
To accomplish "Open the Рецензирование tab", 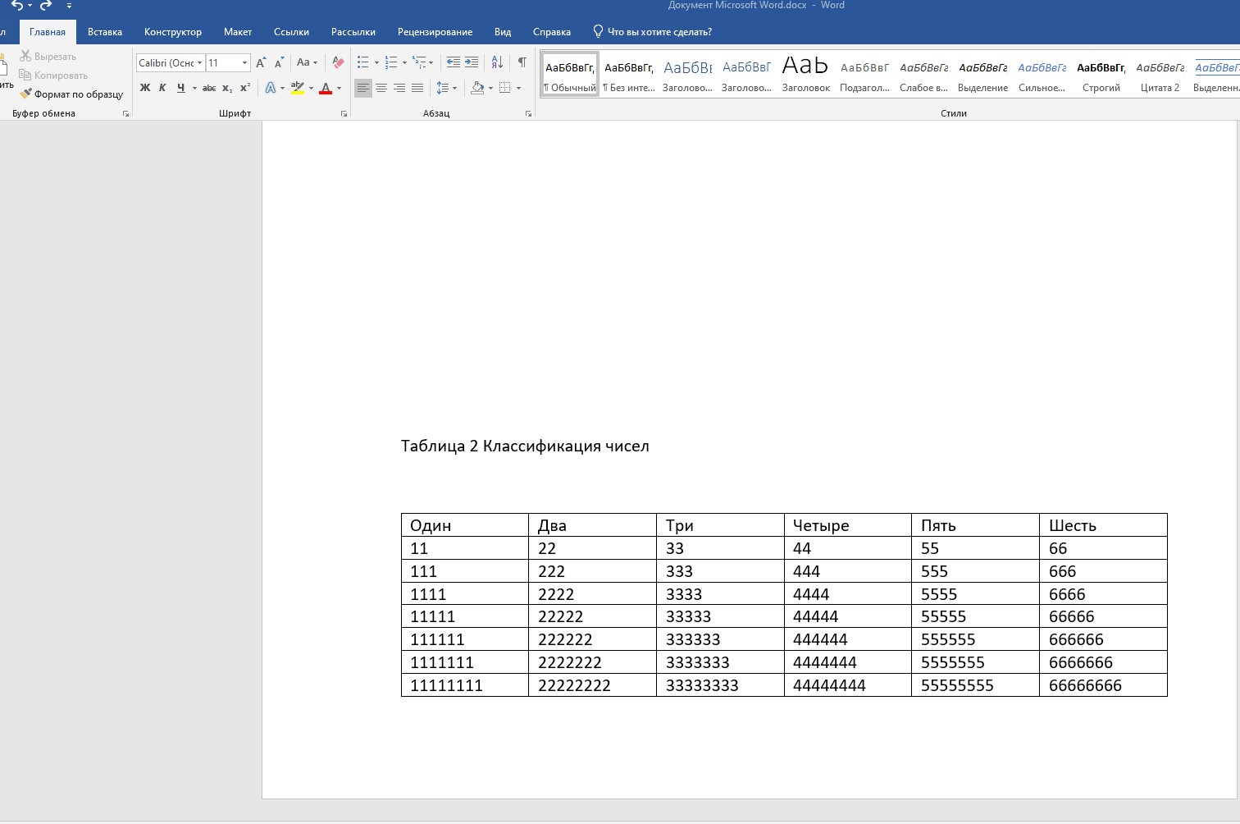I will coord(435,32).
